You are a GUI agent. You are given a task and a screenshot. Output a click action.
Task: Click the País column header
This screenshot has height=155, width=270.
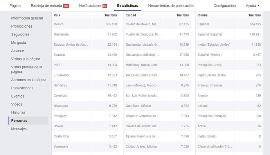click(57, 15)
